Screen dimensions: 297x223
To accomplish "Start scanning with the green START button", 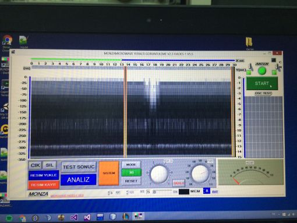I will 262,83.
